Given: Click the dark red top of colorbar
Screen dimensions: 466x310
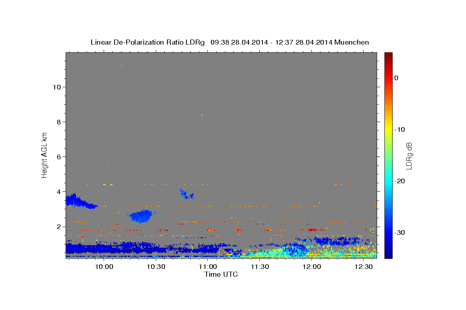Looking at the screenshot, I should (x=388, y=56).
